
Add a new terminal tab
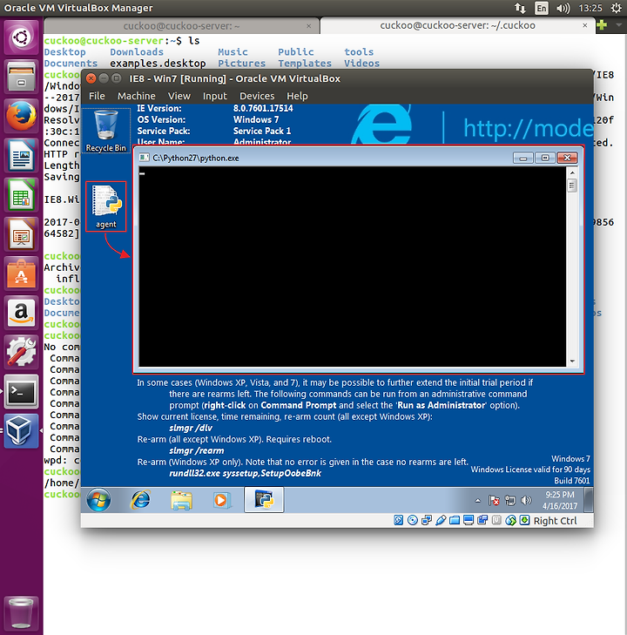(x=602, y=25)
